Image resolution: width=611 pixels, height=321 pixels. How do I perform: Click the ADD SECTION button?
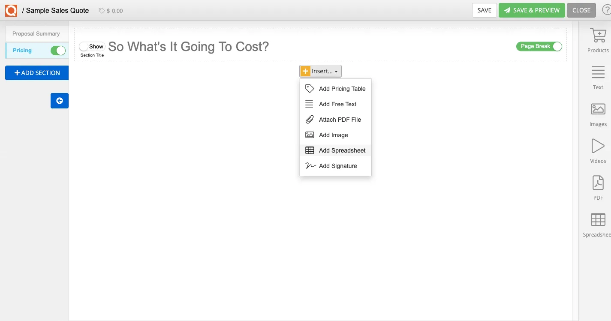click(x=36, y=72)
